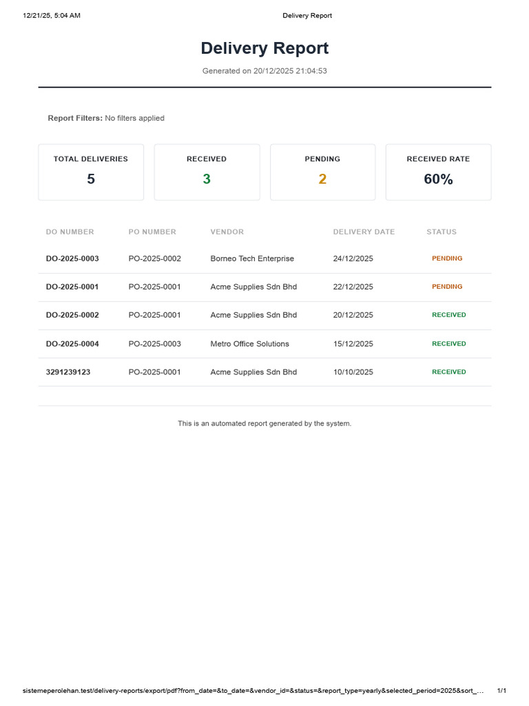The image size is (529, 706).
Task: Click the automated report footer note
Action: 264,423
